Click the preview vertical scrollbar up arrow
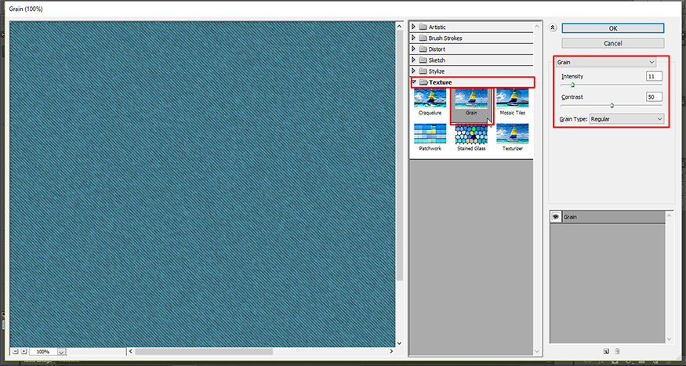 click(399, 26)
